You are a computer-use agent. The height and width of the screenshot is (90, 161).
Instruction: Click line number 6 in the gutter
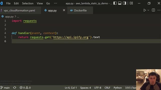(5, 41)
